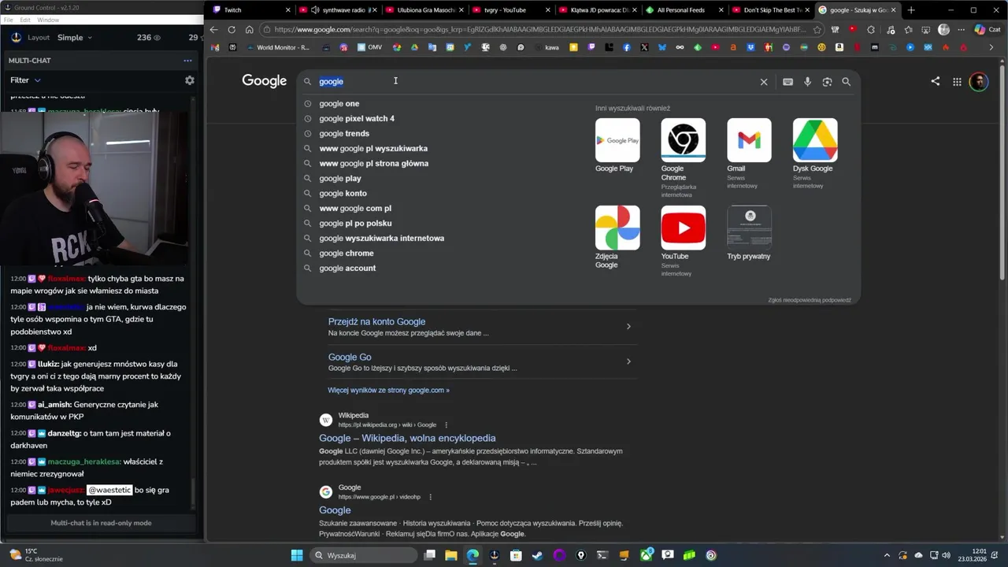Select suggestion 'google wyszukiwarka internetowa'

pos(381,239)
